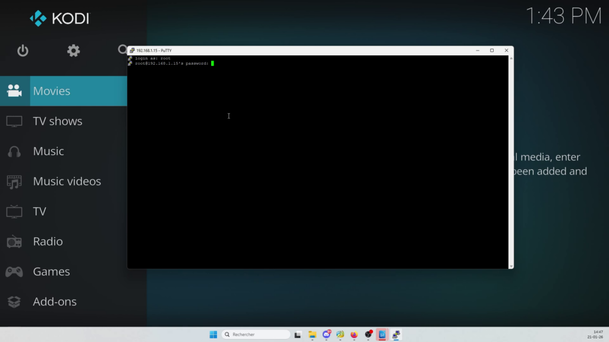Open File Explorer from the taskbar
The width and height of the screenshot is (609, 342).
(x=312, y=334)
